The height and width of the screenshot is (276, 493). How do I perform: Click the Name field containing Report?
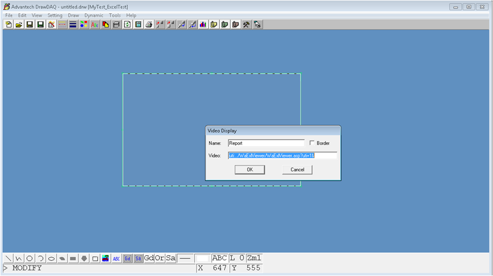click(266, 143)
